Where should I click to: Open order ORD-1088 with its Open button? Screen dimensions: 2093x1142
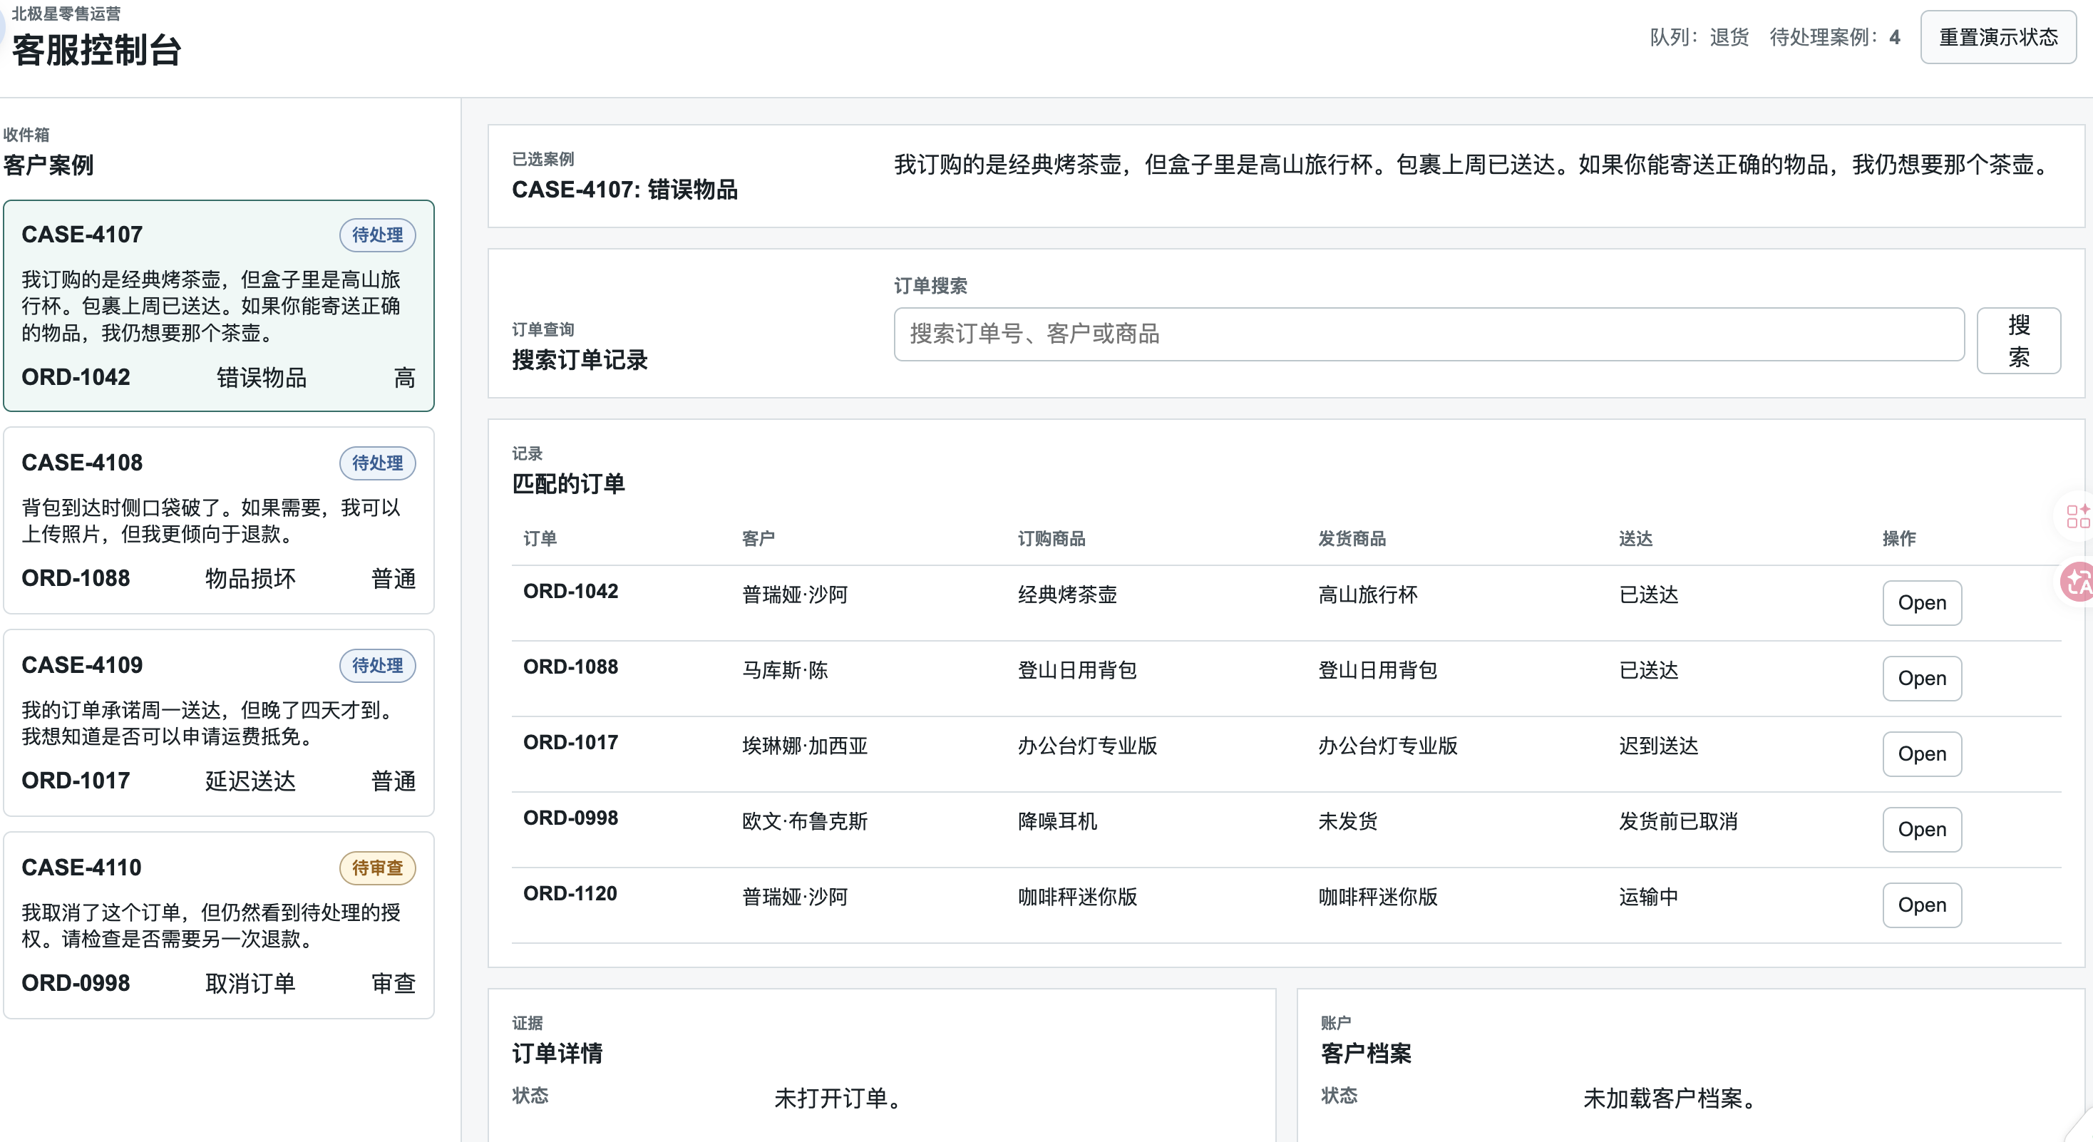tap(1922, 678)
